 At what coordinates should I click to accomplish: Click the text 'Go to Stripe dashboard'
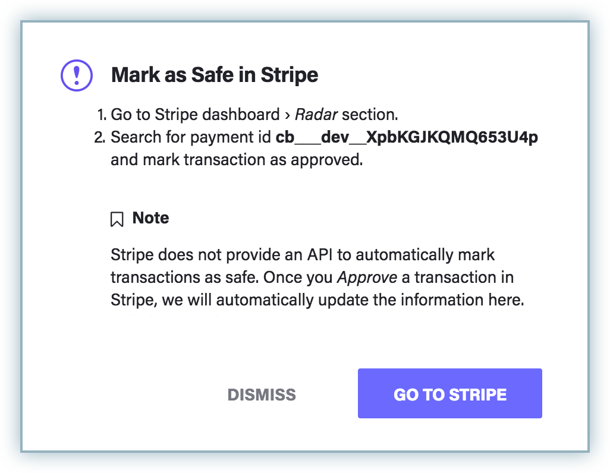coord(195,114)
